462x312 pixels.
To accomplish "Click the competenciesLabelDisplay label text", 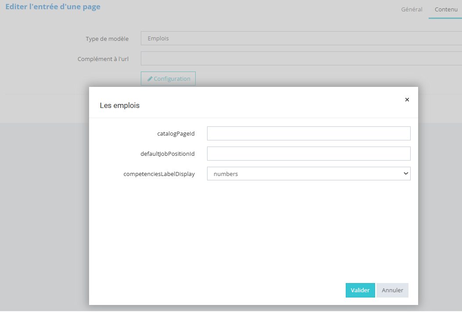I will 159,174.
